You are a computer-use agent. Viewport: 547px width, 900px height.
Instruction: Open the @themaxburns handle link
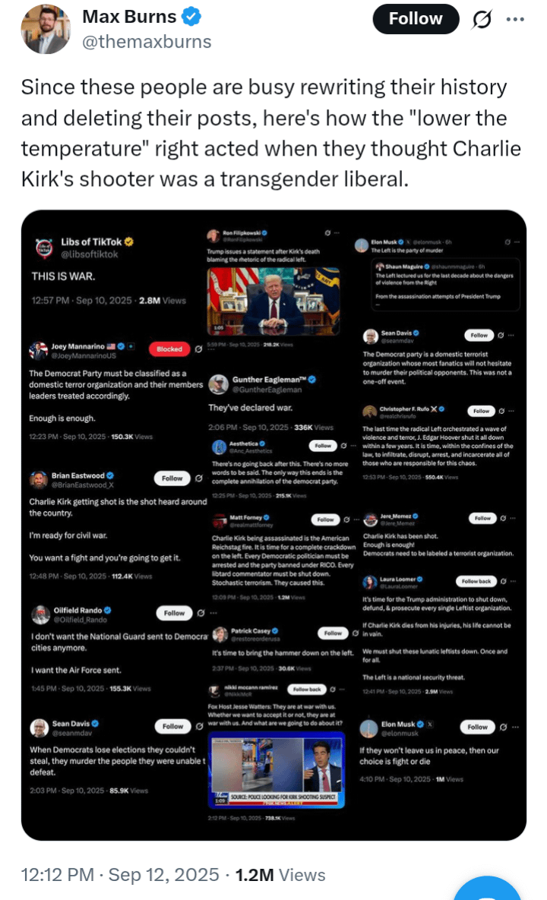pos(147,42)
